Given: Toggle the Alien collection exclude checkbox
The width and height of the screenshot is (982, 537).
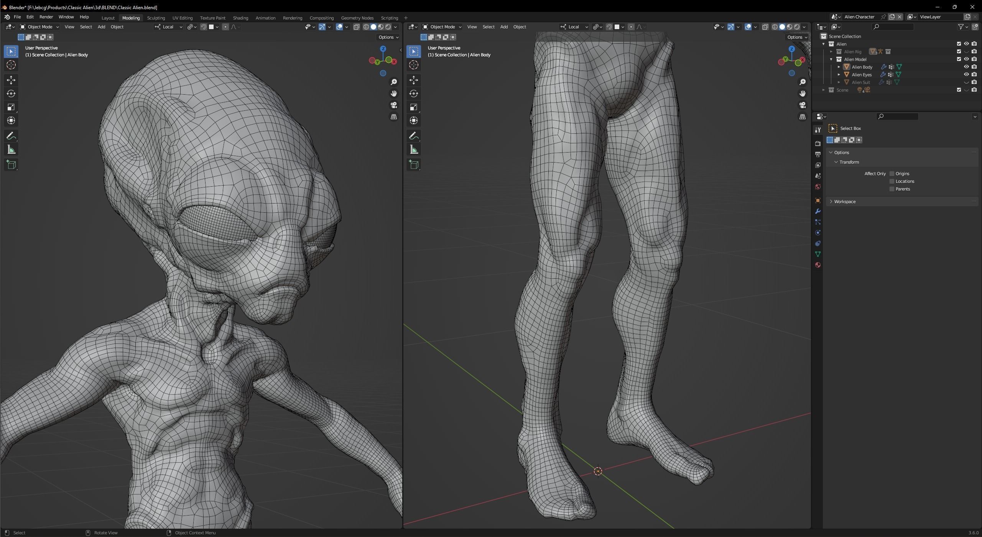Looking at the screenshot, I should coord(959,44).
